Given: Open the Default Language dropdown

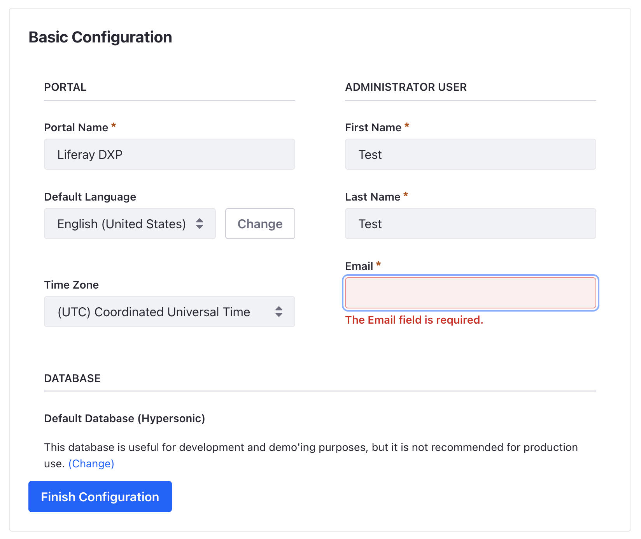Looking at the screenshot, I should (x=130, y=224).
